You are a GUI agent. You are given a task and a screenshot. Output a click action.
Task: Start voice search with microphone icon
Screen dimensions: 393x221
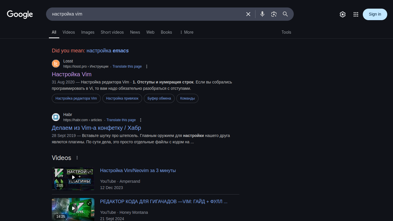pyautogui.click(x=262, y=14)
